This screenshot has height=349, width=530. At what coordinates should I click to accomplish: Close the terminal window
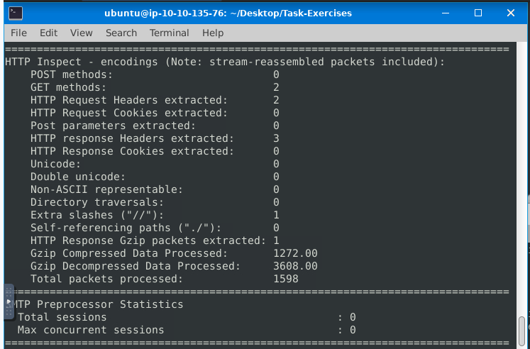pos(511,13)
